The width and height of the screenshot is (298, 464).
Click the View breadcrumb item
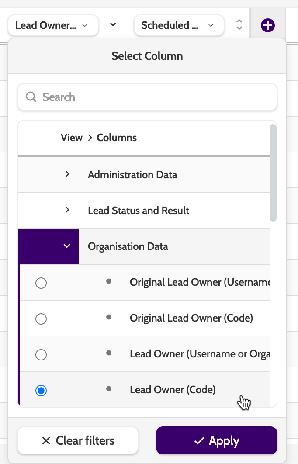[72, 138]
